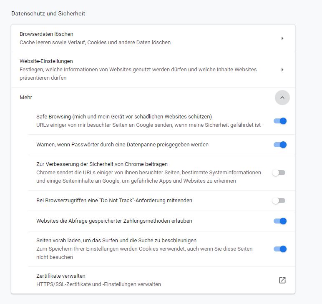Click the Do Not Track option text
This screenshot has width=322, height=304.
(x=114, y=201)
